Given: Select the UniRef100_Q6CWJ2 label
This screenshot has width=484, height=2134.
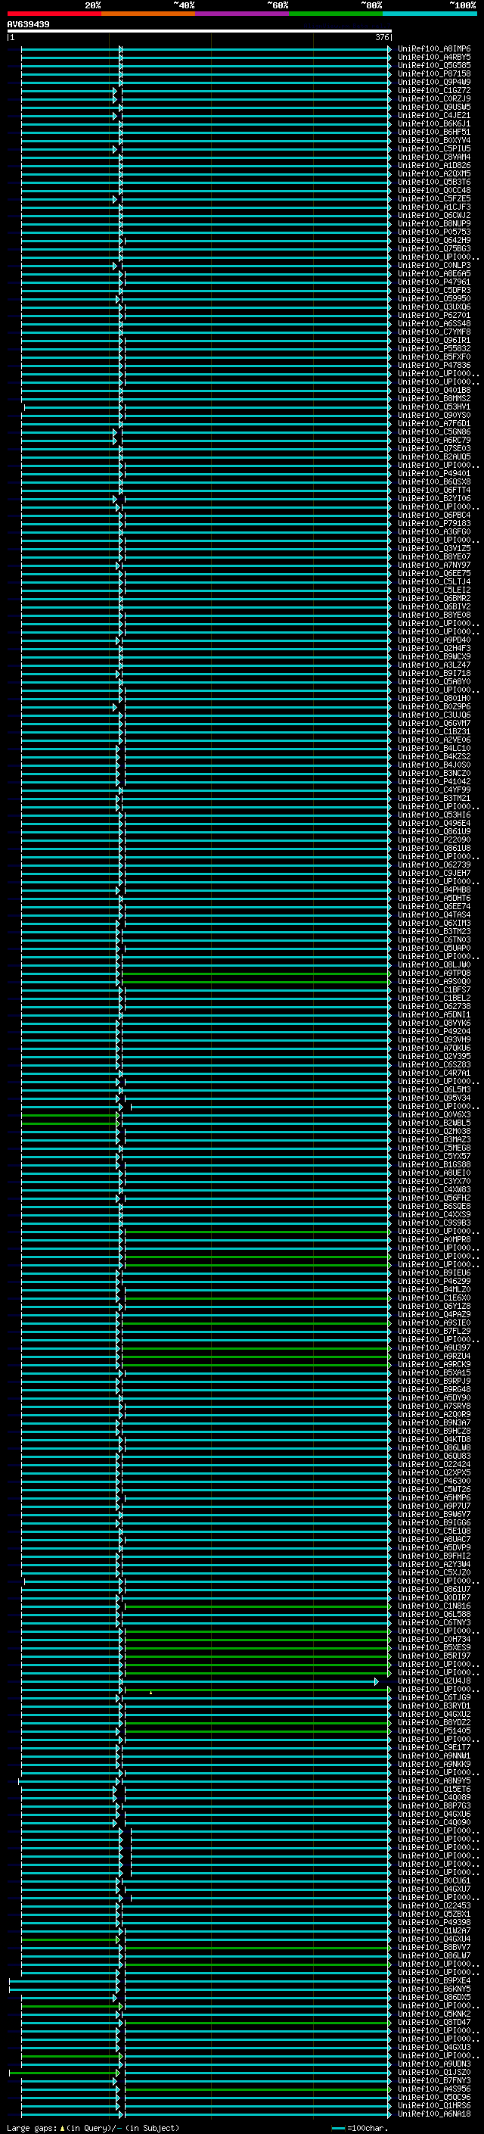Looking at the screenshot, I should [434, 216].
